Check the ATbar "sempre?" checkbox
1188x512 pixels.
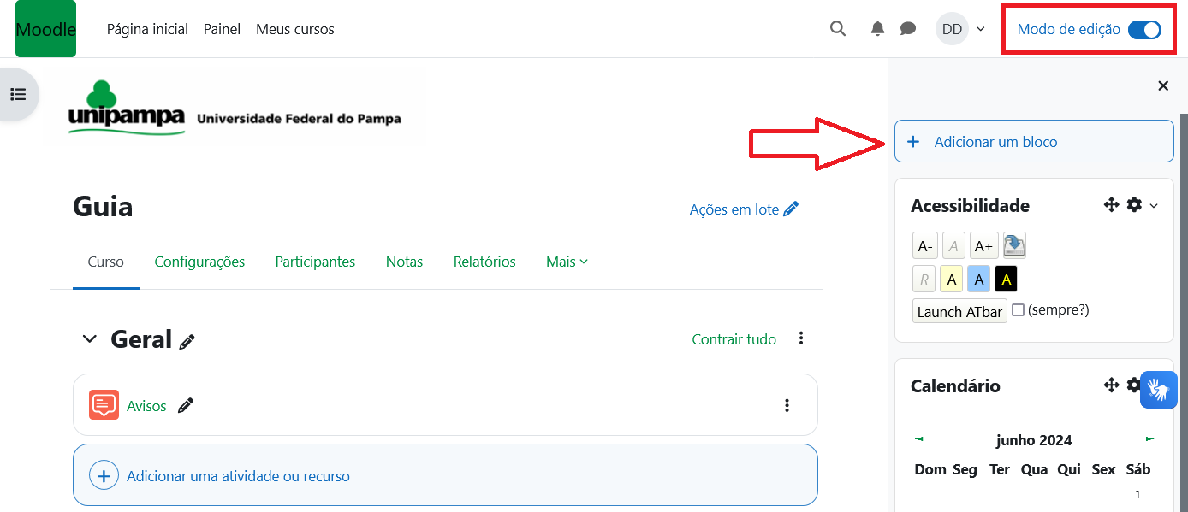click(x=1018, y=310)
